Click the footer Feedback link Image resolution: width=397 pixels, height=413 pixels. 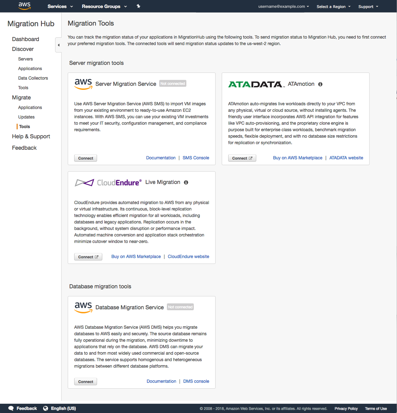pos(27,408)
